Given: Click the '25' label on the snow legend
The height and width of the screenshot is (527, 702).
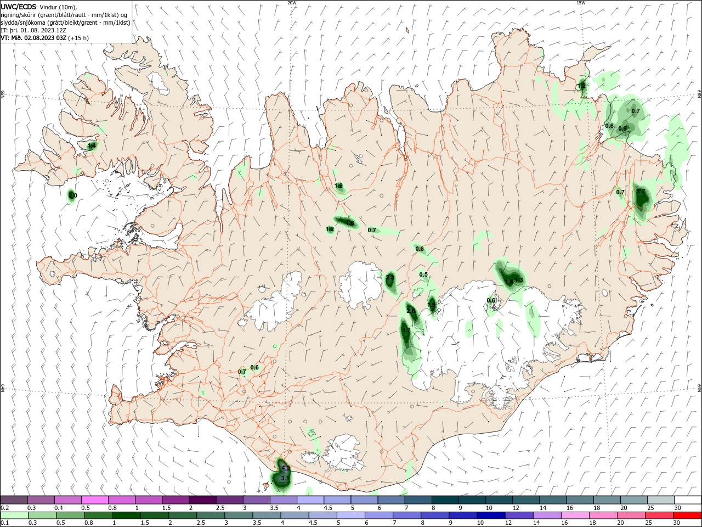Looking at the screenshot, I should point(650,508).
